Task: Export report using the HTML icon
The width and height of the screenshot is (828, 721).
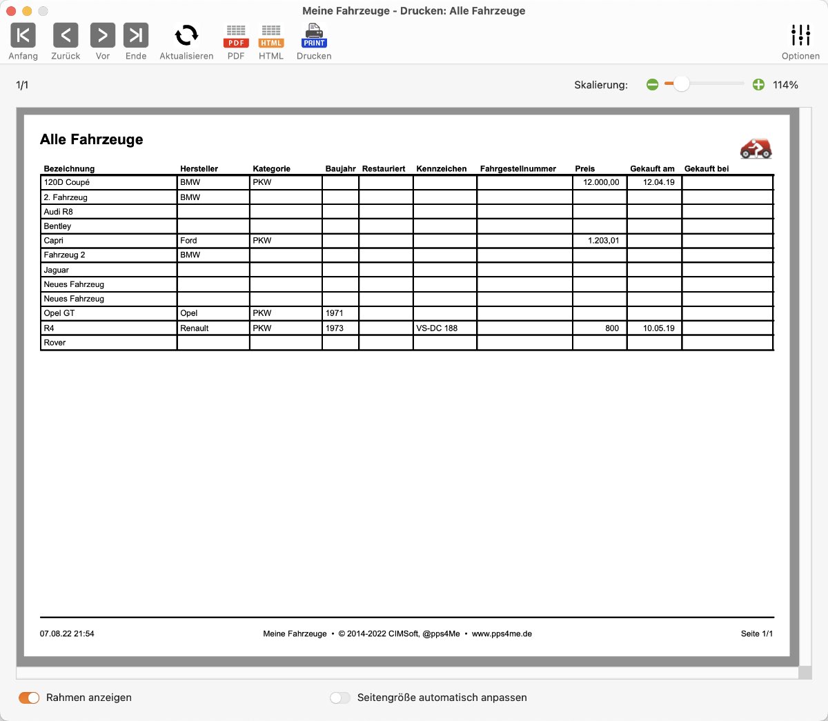Action: (271, 35)
